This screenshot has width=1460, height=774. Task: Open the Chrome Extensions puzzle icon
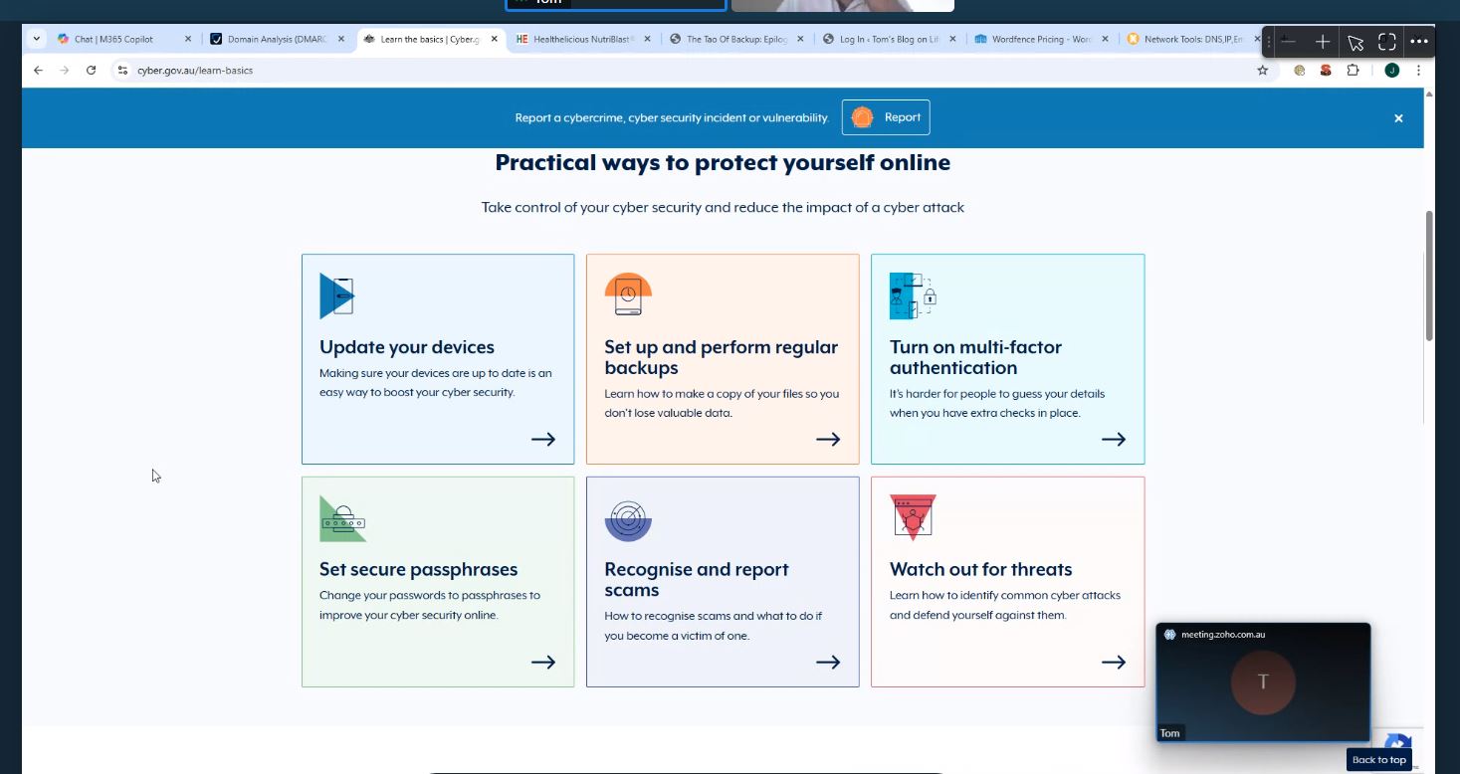pos(1352,70)
